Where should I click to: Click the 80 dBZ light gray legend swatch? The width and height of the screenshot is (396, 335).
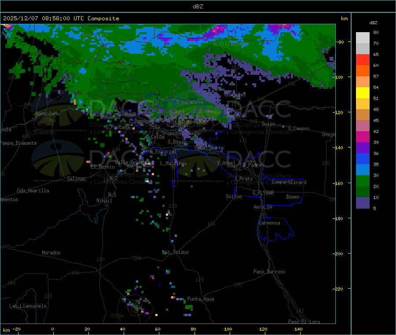click(363, 38)
